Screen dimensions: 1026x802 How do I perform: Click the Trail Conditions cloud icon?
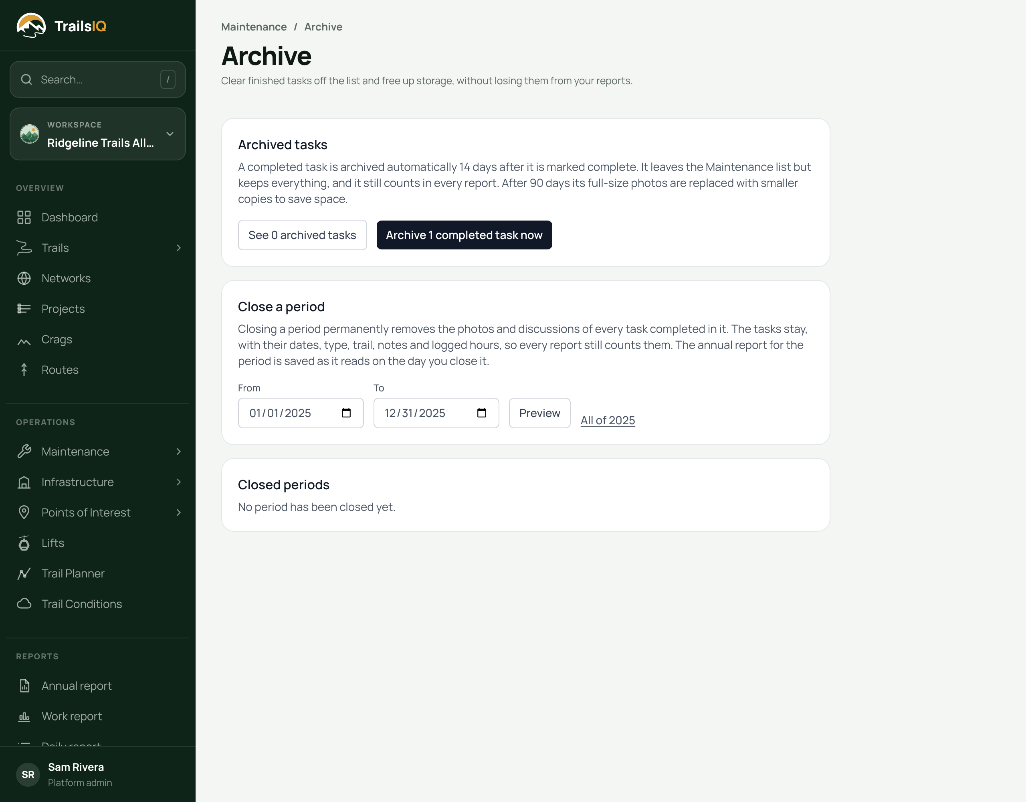click(24, 604)
